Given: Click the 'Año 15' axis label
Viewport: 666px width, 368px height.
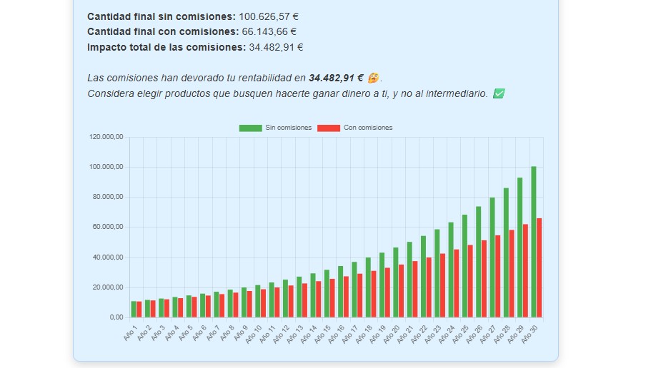Looking at the screenshot, I should 323,334.
